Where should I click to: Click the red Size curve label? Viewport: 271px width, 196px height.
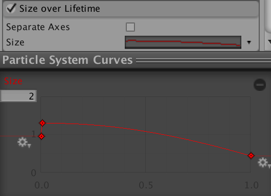(x=13, y=81)
